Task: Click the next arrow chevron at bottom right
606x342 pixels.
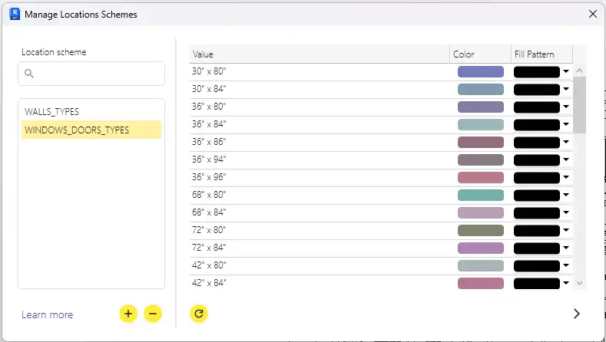Action: click(x=577, y=314)
